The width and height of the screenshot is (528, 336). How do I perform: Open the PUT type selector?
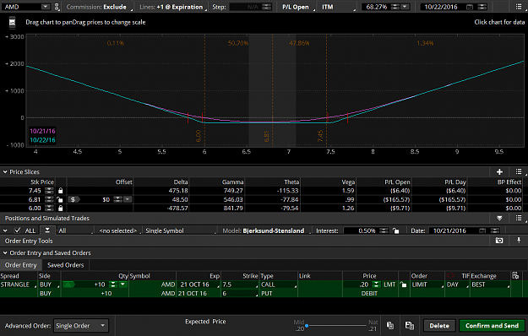[279, 293]
